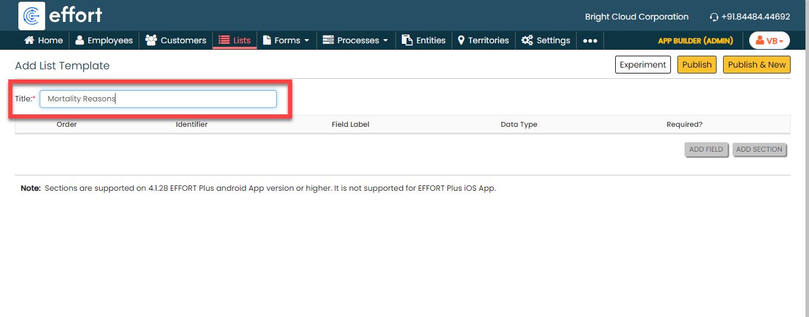This screenshot has width=809, height=317.
Task: Click the ADD SECTION button
Action: point(759,149)
